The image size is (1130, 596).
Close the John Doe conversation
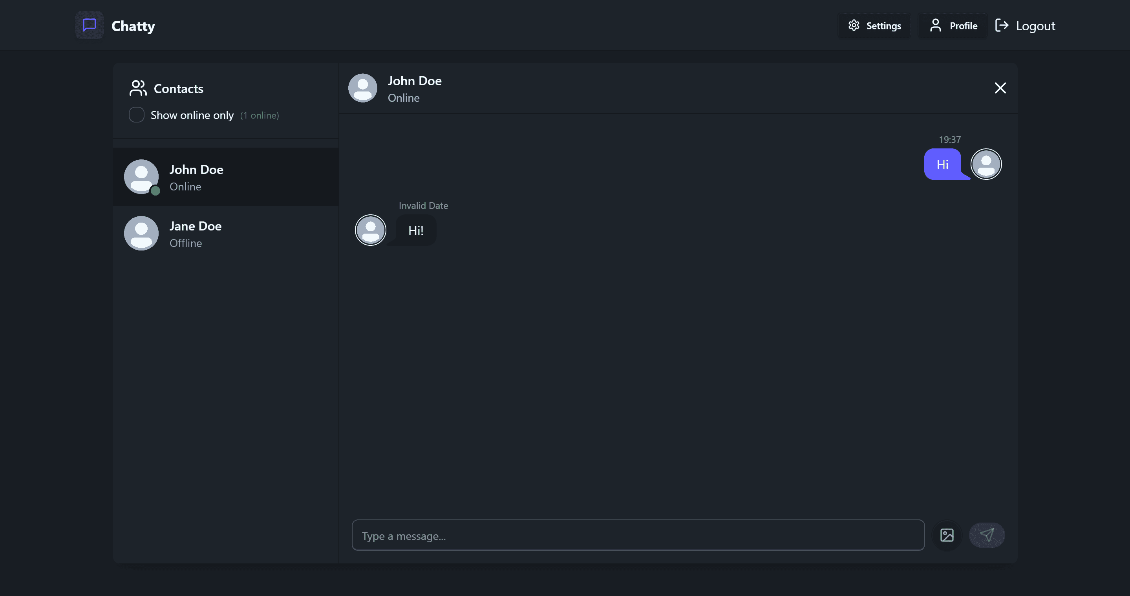click(1000, 88)
